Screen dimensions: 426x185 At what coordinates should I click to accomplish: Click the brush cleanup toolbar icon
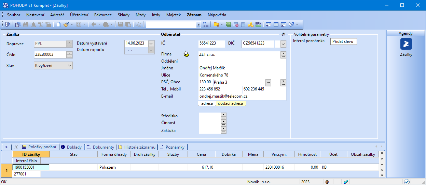click(66, 24)
